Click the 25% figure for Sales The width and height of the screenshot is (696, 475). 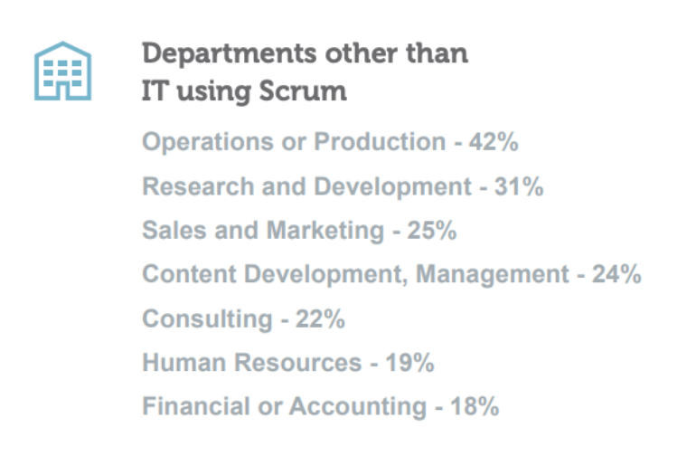tap(432, 230)
